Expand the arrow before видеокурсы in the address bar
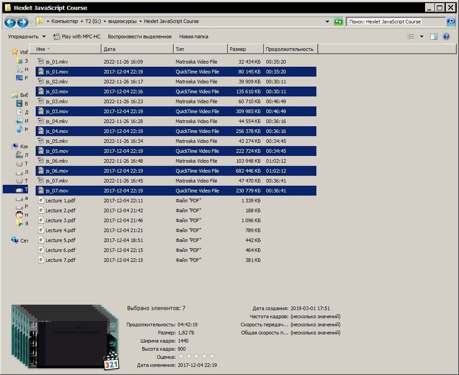 coord(105,21)
